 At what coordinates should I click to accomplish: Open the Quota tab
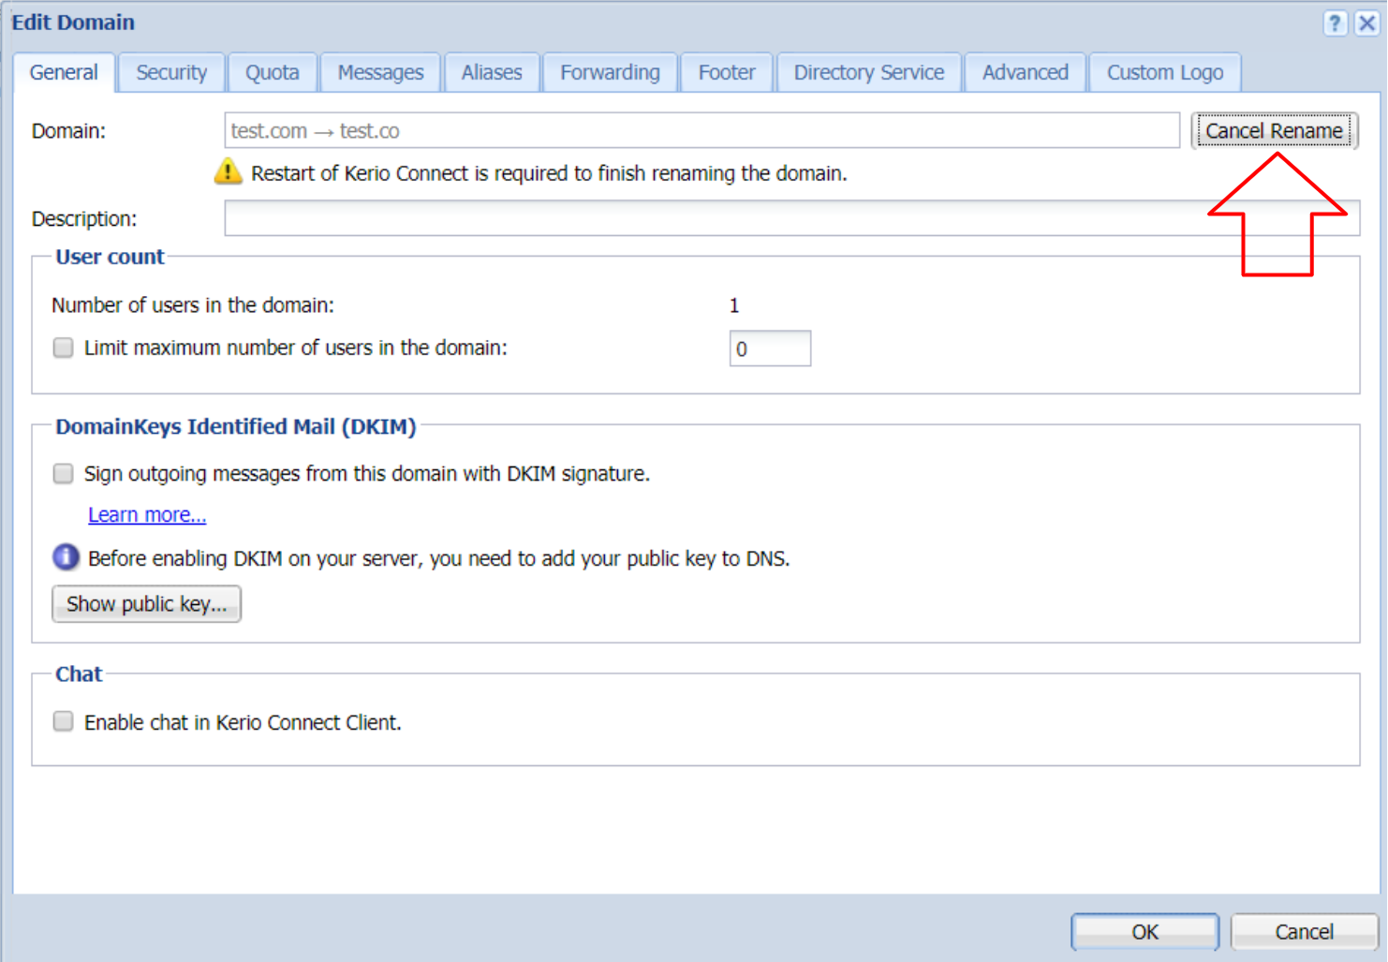tap(273, 73)
